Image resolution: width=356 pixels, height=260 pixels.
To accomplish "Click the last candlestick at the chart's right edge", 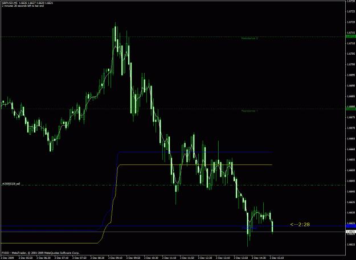I will (272, 226).
